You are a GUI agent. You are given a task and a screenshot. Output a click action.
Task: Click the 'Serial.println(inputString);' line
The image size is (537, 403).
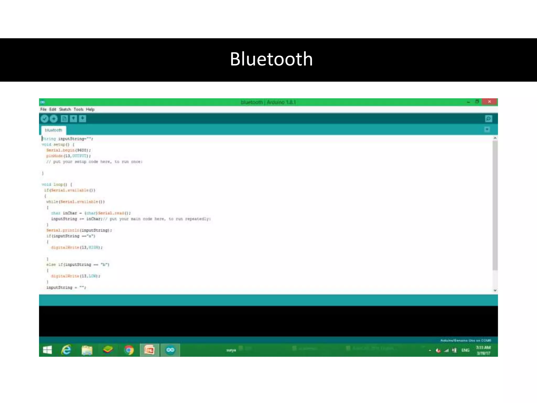79,230
